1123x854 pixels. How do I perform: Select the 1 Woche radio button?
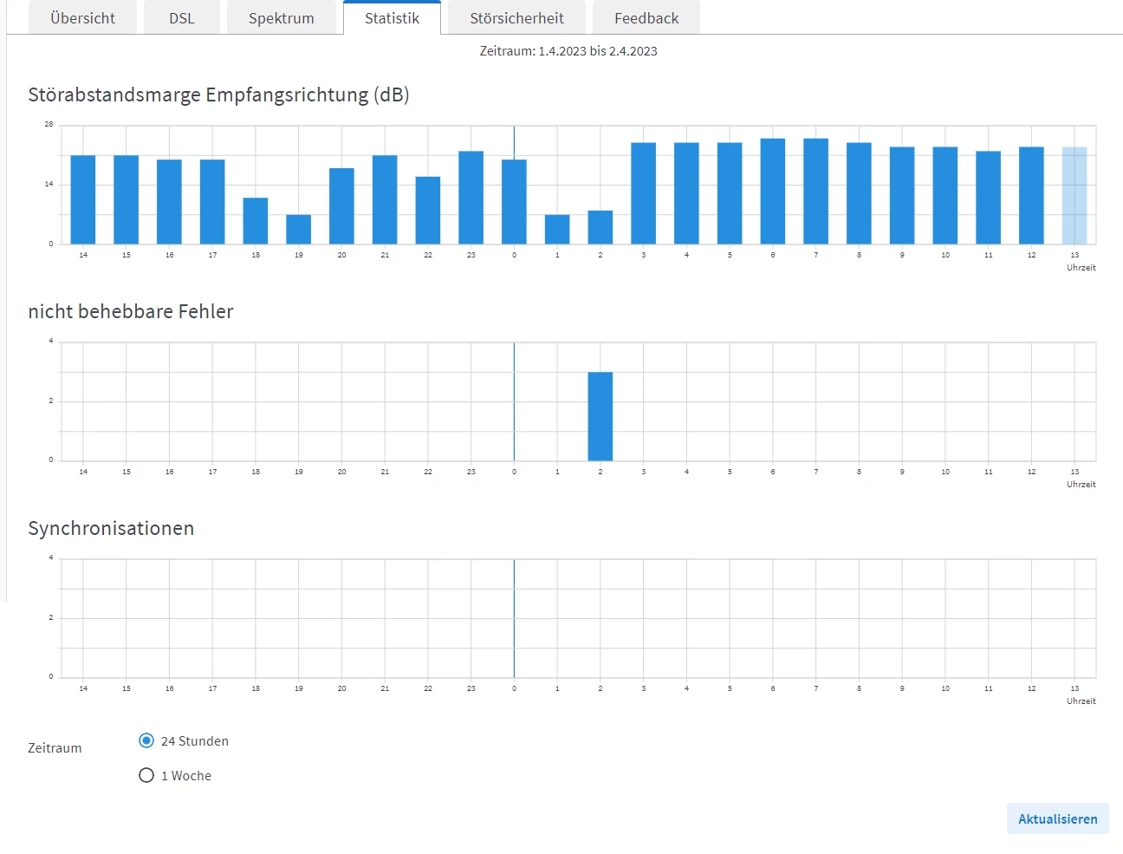pos(146,775)
